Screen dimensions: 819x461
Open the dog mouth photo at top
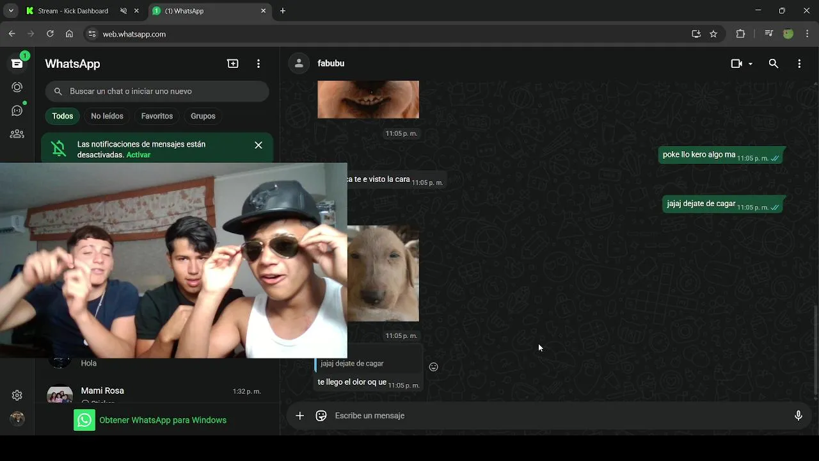[369, 99]
